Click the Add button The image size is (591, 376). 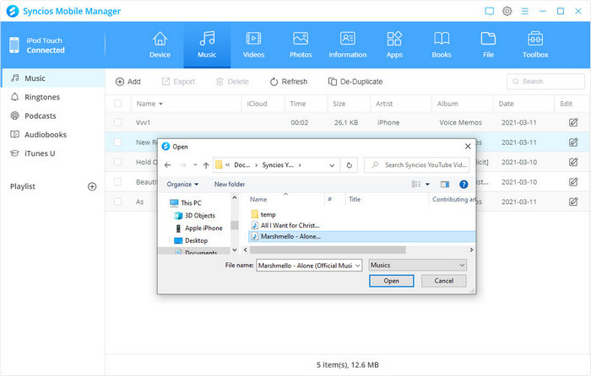[128, 82]
